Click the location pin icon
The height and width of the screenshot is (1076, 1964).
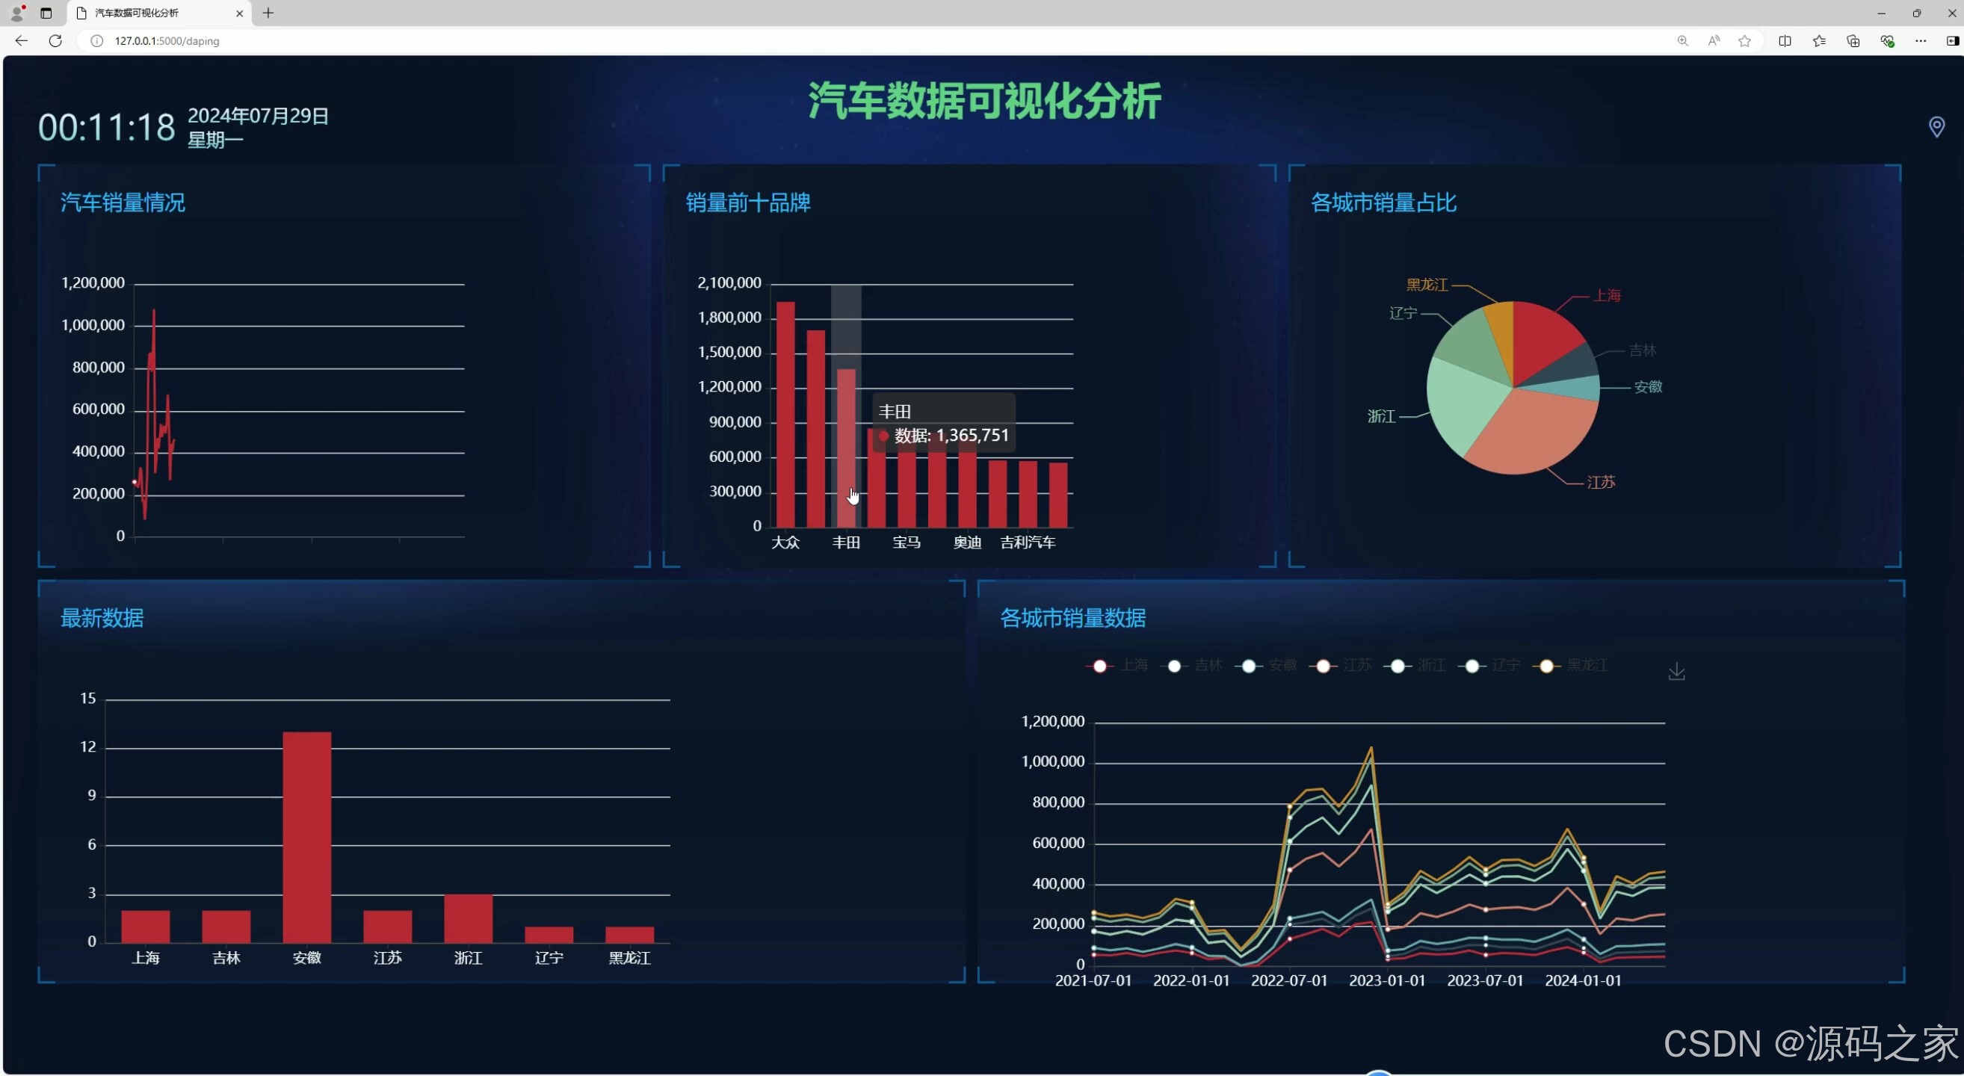[1936, 126]
